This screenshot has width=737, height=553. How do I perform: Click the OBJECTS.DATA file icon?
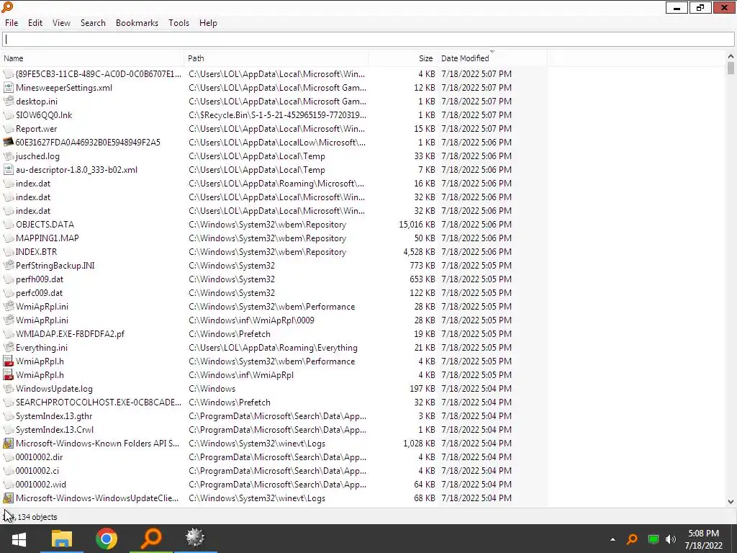(x=9, y=225)
